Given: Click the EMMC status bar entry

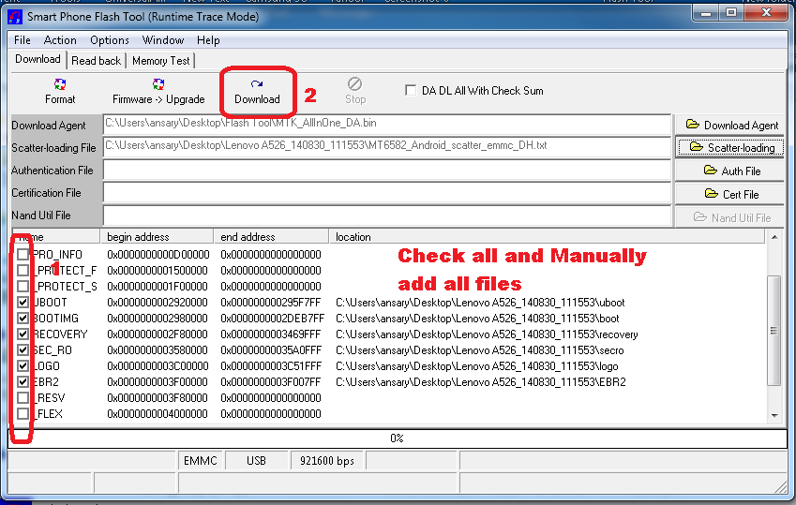Looking at the screenshot, I should pos(201,460).
